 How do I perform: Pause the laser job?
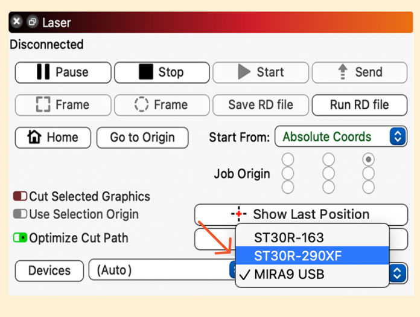click(63, 72)
